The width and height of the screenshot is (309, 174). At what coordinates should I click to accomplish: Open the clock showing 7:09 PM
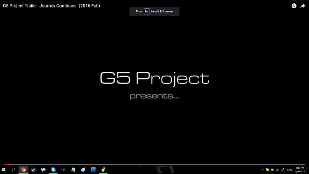pos(300,170)
